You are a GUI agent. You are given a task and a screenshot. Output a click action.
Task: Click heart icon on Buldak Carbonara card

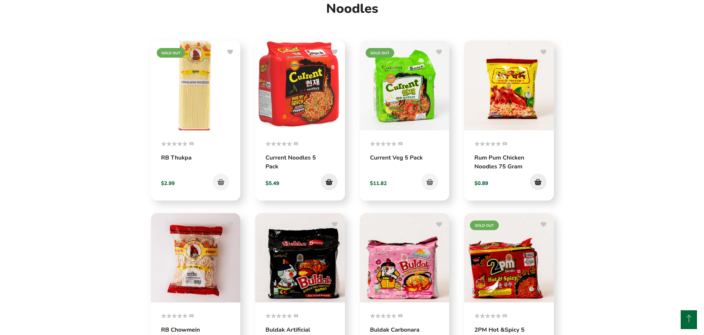point(439,225)
